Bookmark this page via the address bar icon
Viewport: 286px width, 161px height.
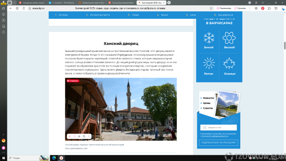(x=211, y=9)
